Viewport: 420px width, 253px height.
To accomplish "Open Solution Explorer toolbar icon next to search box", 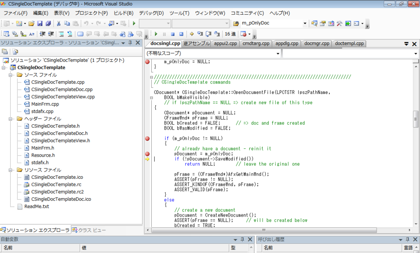I will (x=314, y=23).
